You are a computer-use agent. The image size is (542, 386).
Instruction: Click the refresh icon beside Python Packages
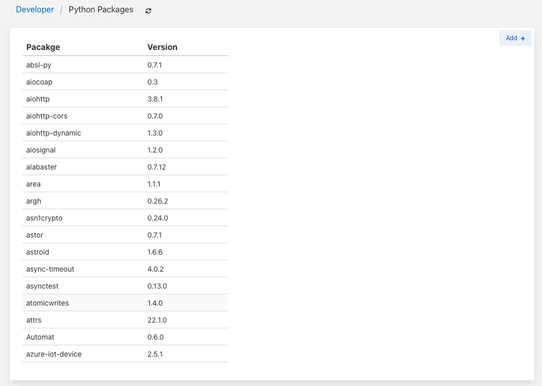149,10
